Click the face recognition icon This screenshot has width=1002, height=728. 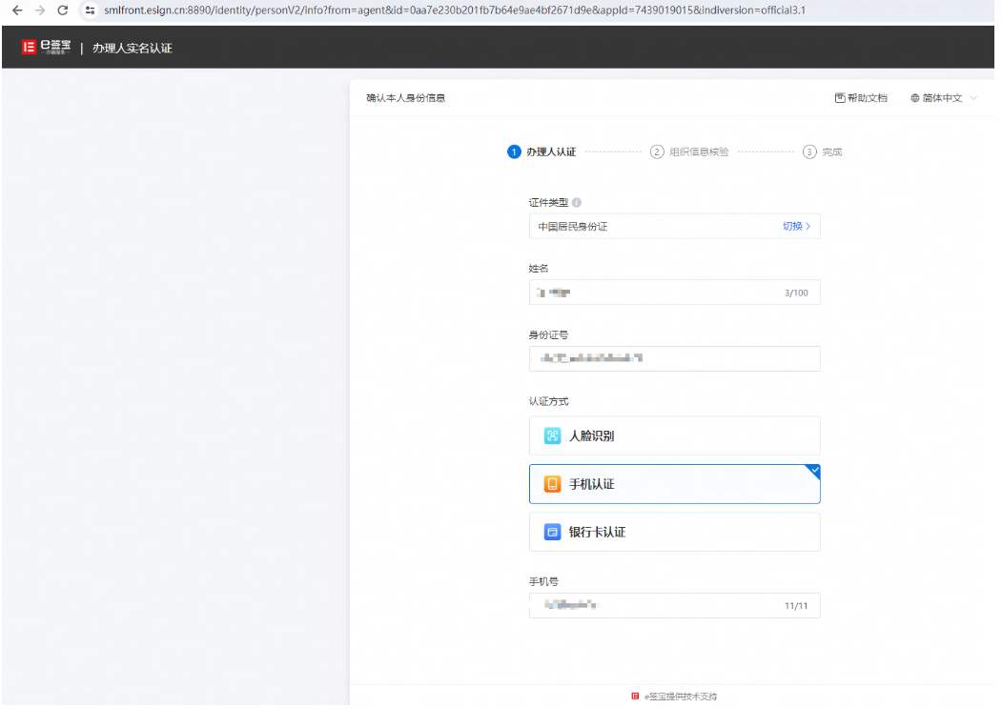(552, 435)
